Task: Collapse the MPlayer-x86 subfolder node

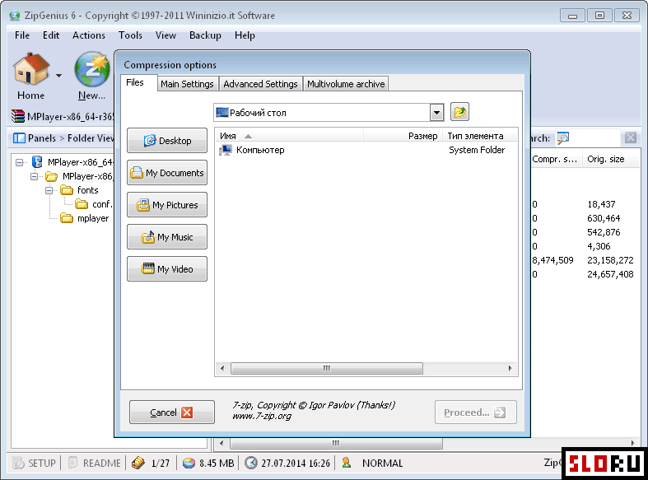Action: pyautogui.click(x=35, y=176)
